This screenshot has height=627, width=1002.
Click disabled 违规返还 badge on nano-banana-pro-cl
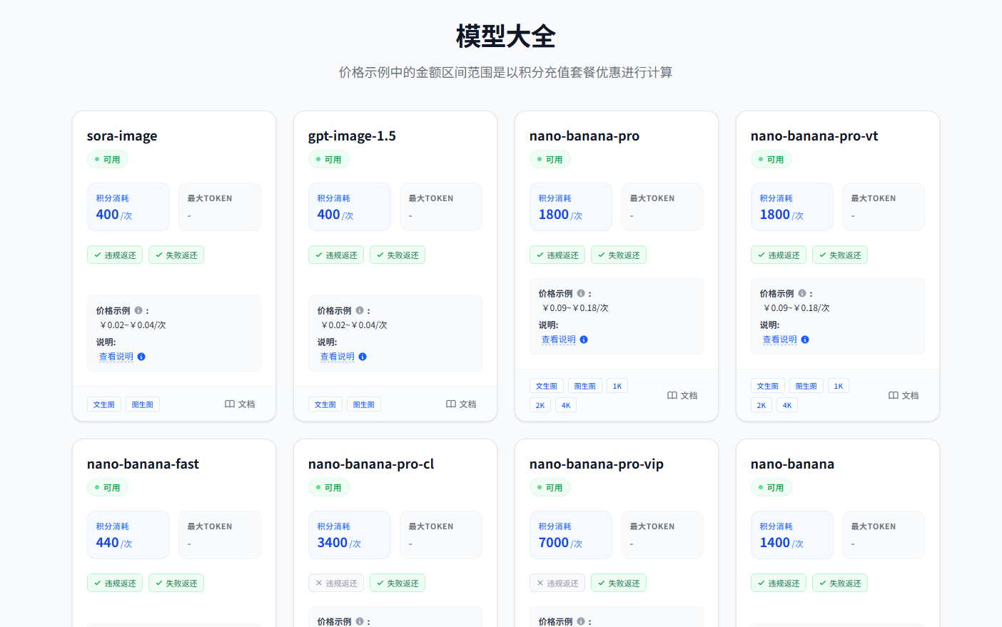(336, 583)
